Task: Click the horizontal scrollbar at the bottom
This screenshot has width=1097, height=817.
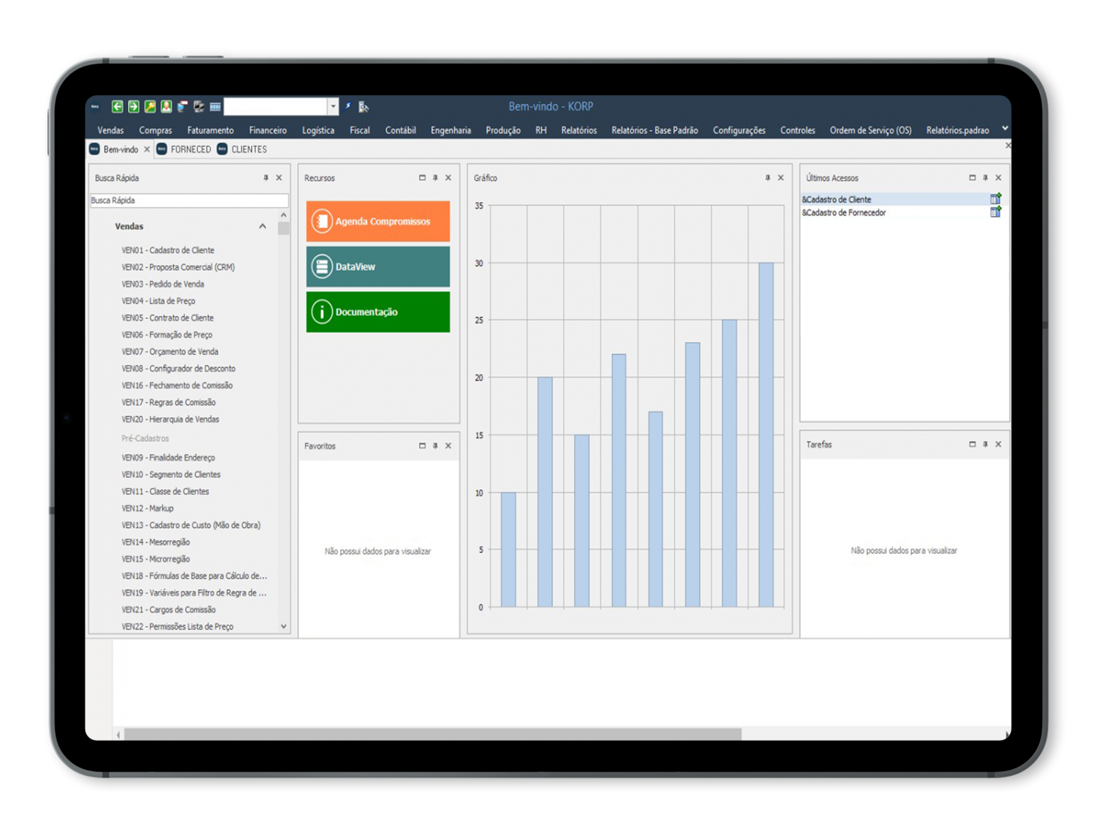Action: (x=432, y=734)
